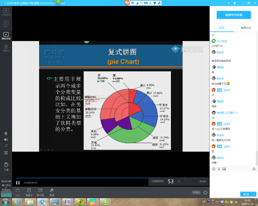
Task: Open the background music note icon
Action: point(6,146)
